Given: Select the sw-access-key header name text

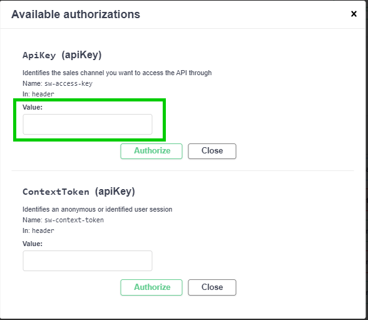Looking at the screenshot, I should click(x=69, y=83).
